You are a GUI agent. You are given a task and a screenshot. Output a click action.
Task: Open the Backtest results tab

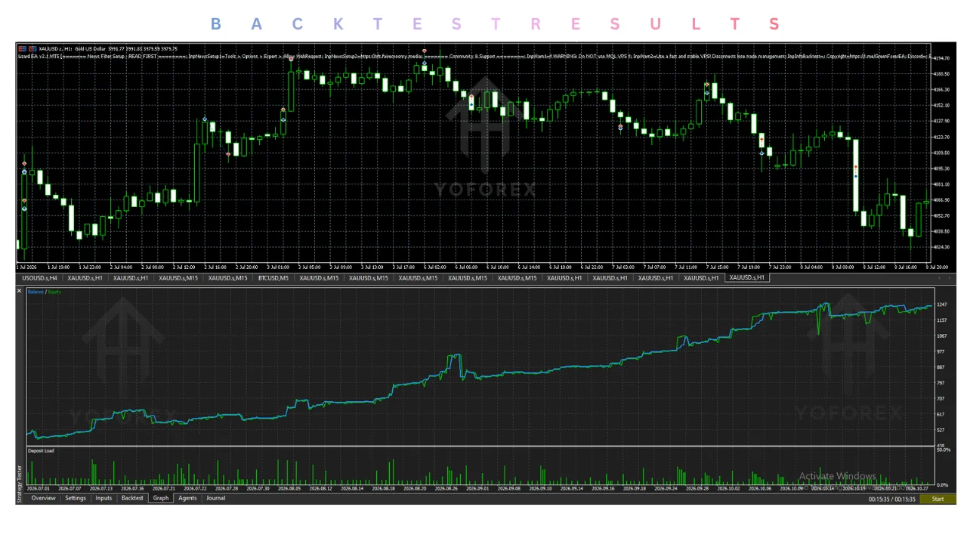(x=132, y=499)
